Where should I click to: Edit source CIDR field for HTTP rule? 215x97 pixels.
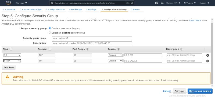(x=143, y=61)
